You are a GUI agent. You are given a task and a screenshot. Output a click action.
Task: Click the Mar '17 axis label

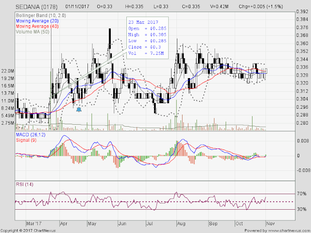34,224
